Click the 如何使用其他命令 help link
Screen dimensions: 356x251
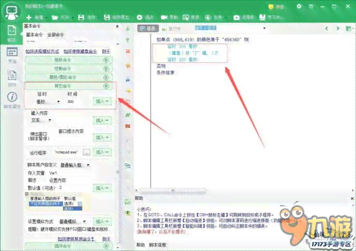(x=76, y=239)
